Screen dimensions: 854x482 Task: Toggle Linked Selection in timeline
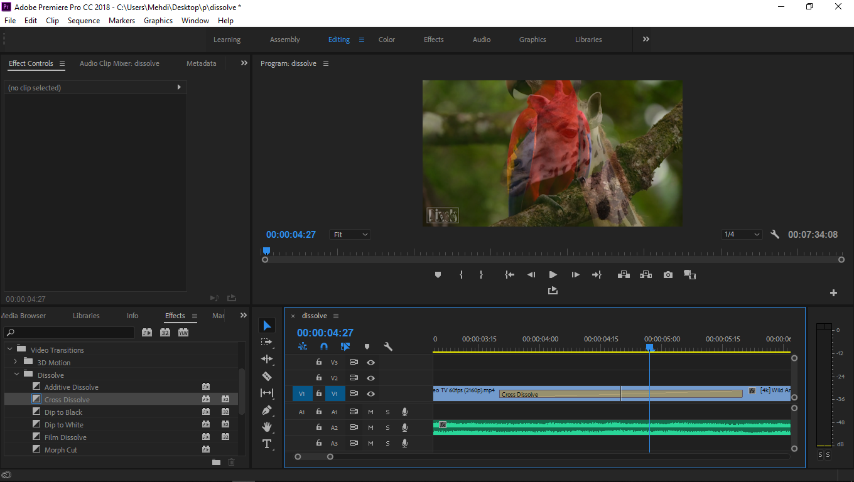[345, 346]
